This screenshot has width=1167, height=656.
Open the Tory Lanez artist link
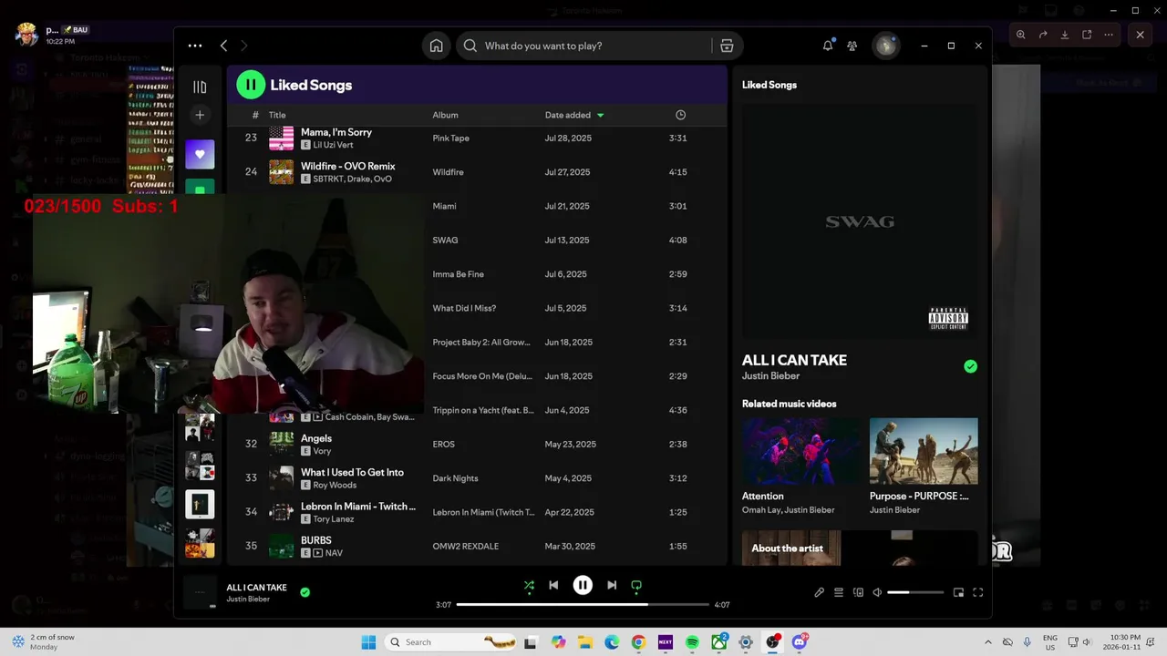point(333,518)
